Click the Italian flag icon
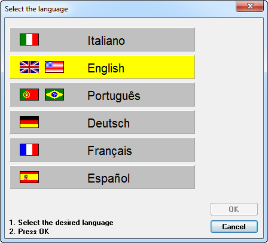 click(29, 40)
